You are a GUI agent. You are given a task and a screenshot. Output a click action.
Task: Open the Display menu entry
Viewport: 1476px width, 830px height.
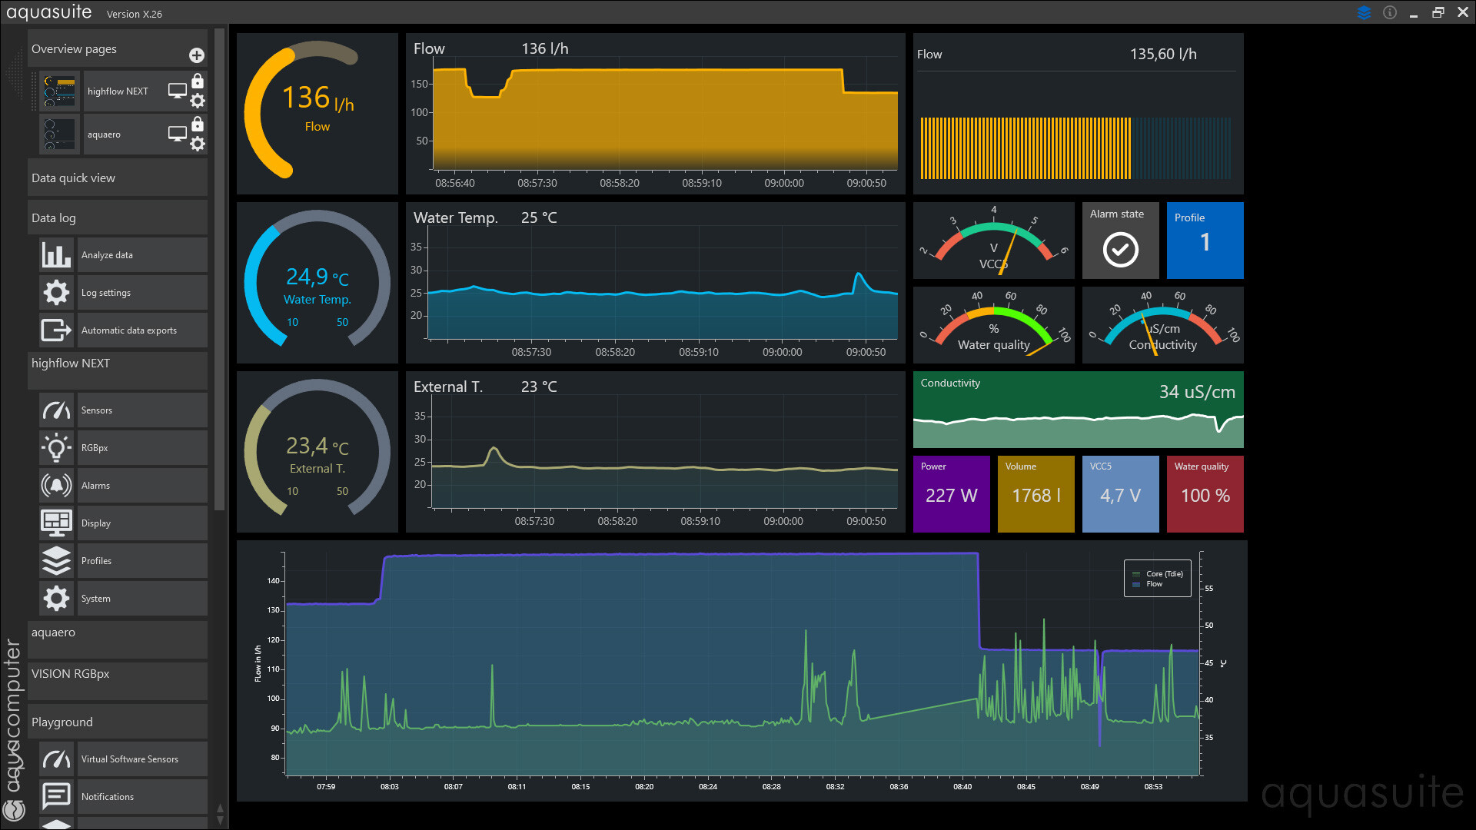pos(142,523)
